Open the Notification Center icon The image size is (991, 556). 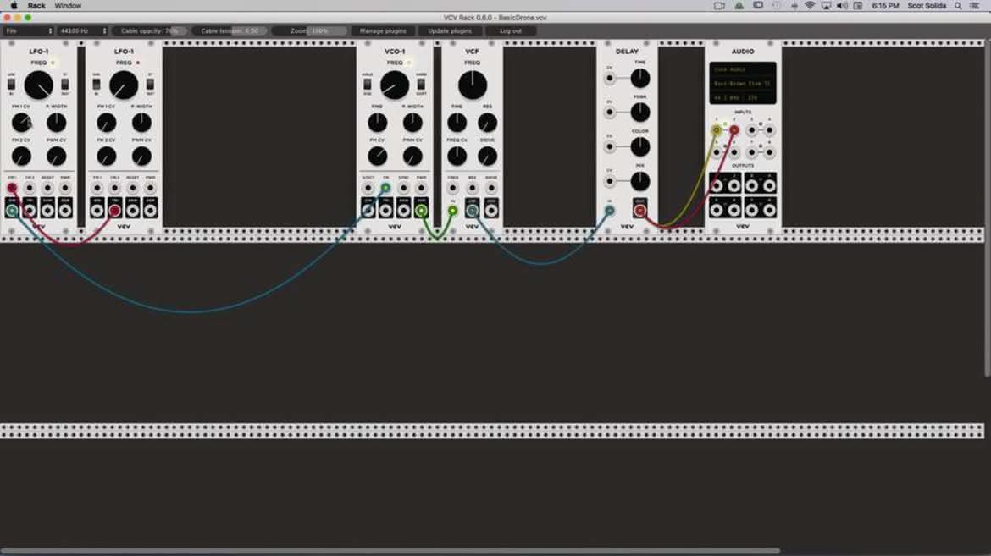(975, 6)
